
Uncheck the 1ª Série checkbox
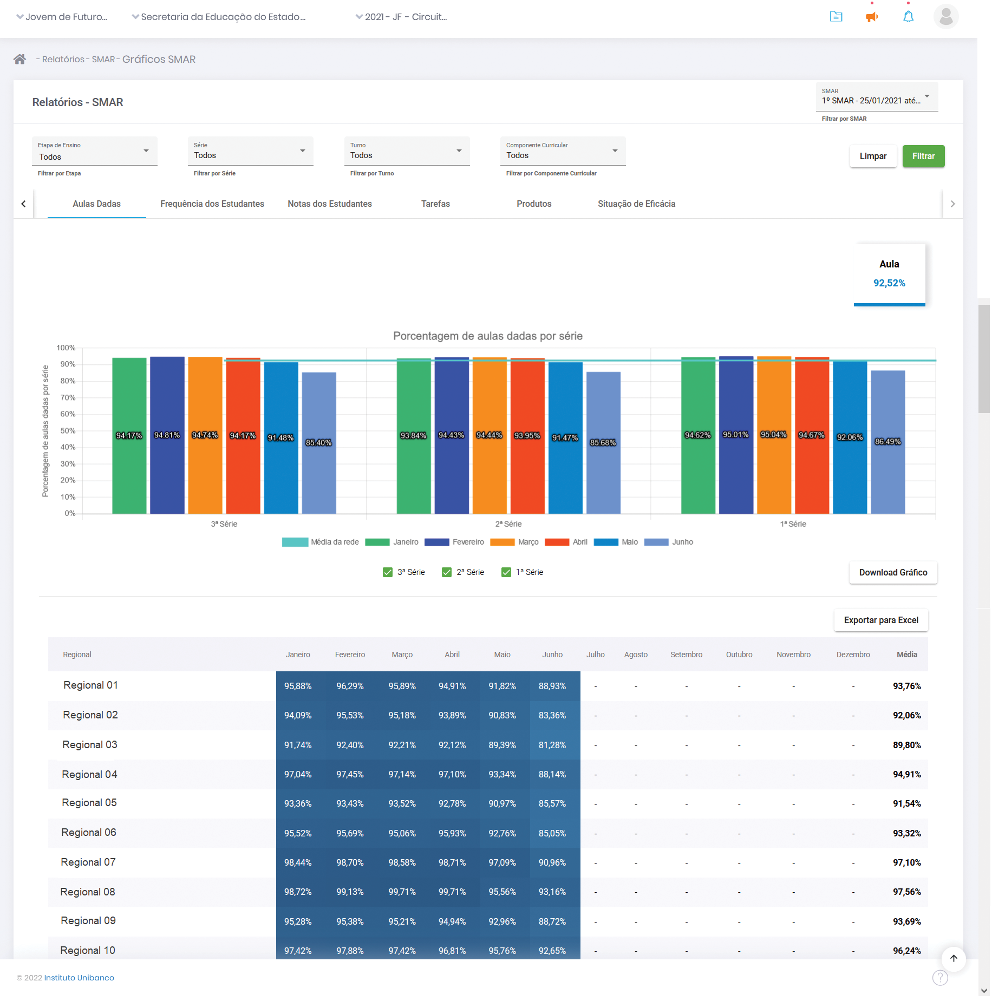pos(506,572)
